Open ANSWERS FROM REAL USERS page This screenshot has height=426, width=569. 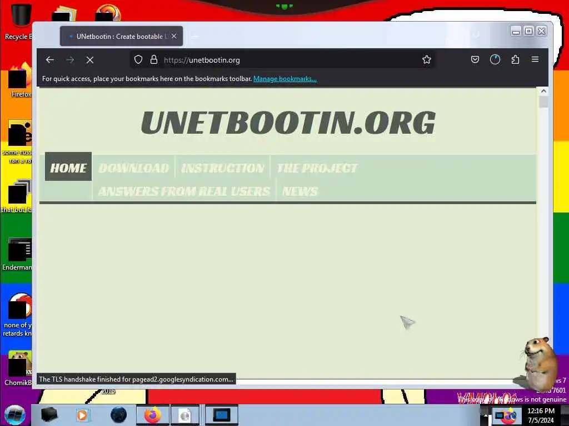point(184,191)
